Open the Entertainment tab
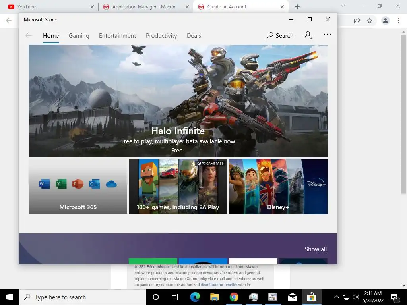 tap(117, 35)
